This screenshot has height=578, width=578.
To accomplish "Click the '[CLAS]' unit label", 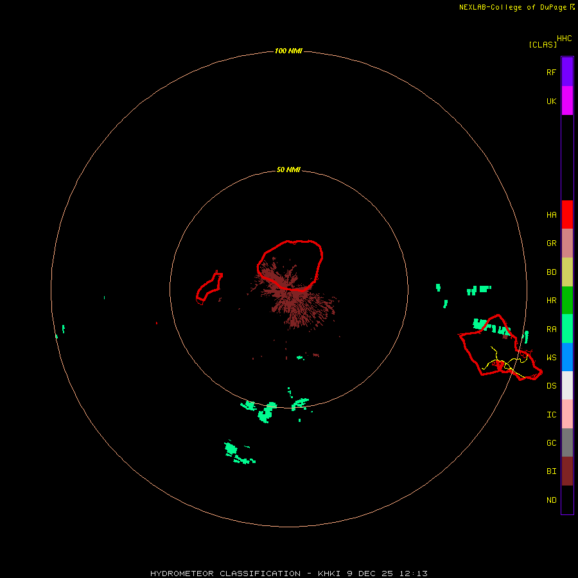I will [x=543, y=44].
